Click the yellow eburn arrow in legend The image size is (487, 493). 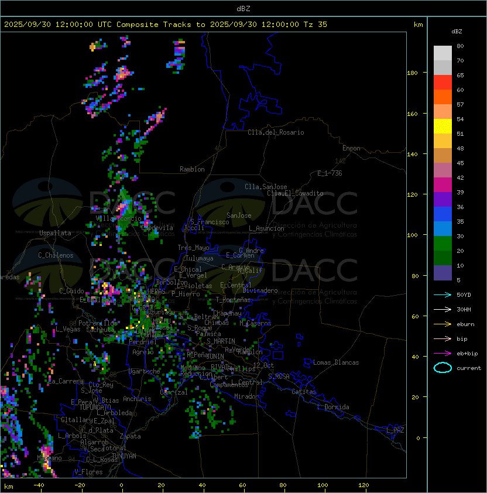pyautogui.click(x=443, y=324)
